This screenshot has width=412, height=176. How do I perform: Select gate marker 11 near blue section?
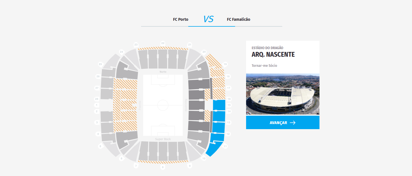225,147
